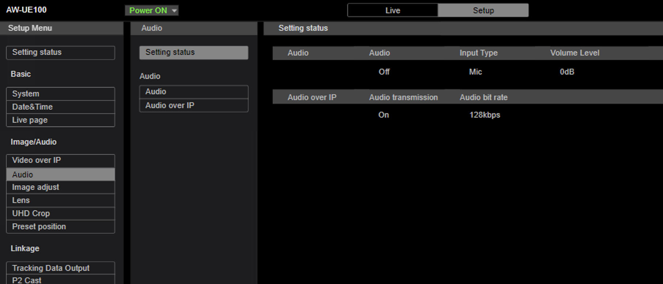Viewport: 663px width, 284px height.
Task: Open UHD Crop settings
Action: pos(61,213)
